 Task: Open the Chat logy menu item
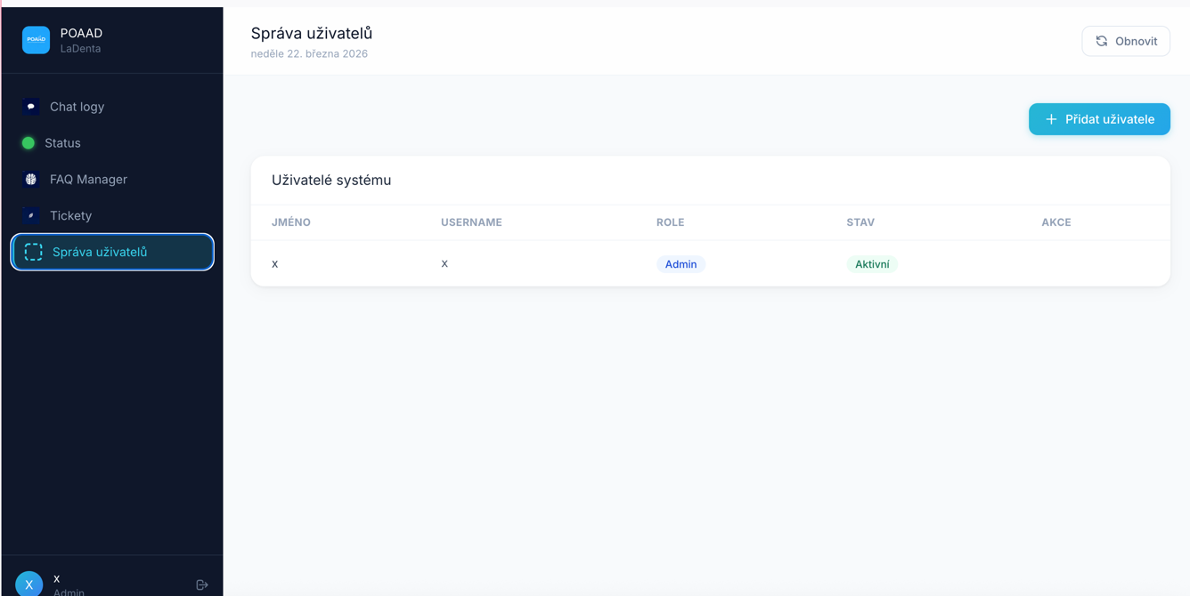coord(77,107)
